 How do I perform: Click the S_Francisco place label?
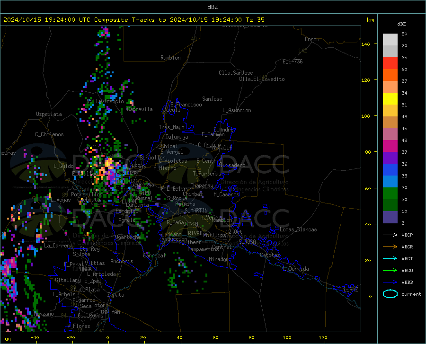(186, 105)
